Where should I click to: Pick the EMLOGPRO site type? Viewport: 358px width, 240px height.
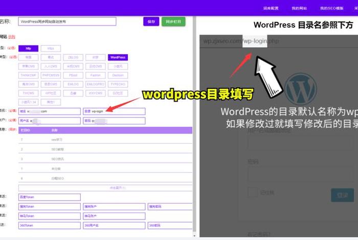pyautogui.click(x=96, y=84)
